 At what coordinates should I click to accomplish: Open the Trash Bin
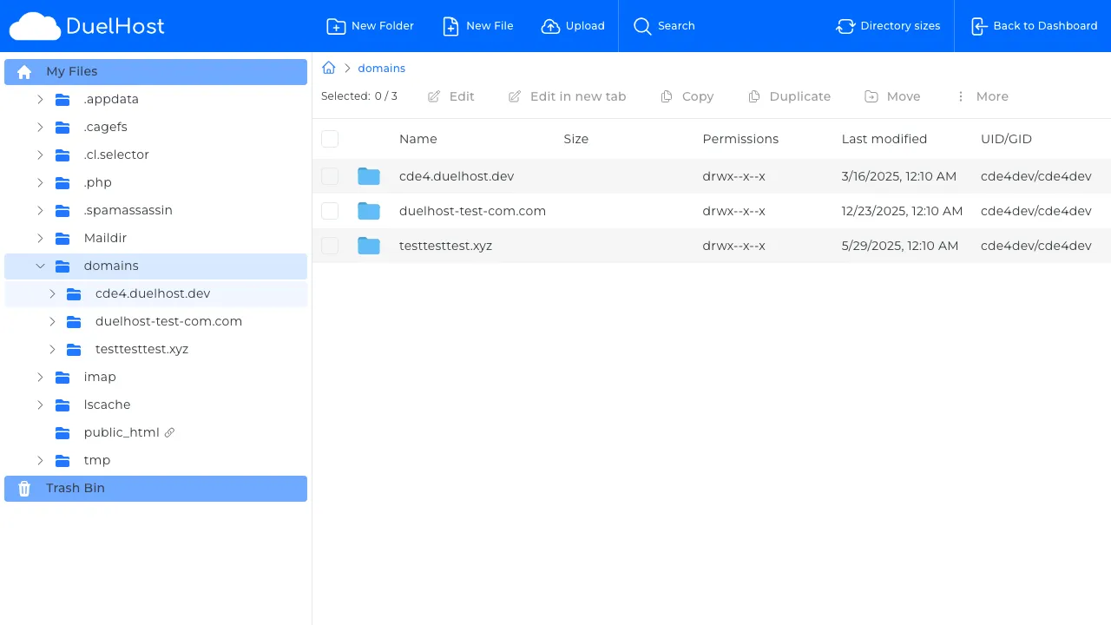click(75, 488)
